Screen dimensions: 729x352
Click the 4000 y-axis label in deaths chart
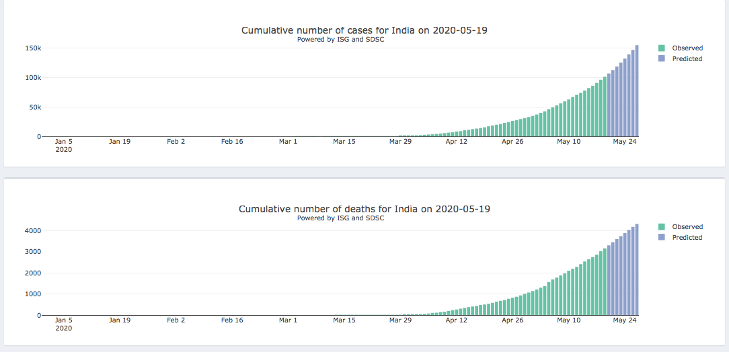pyautogui.click(x=32, y=230)
